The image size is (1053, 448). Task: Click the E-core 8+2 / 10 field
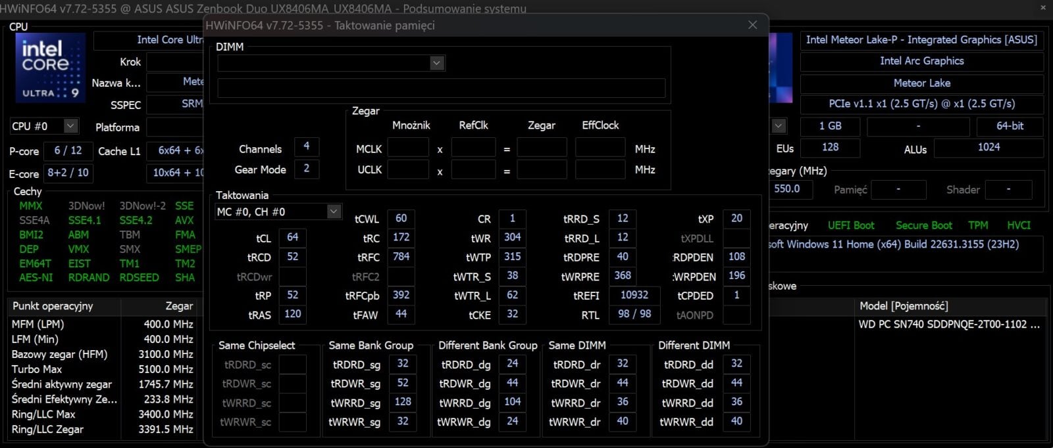click(x=68, y=173)
